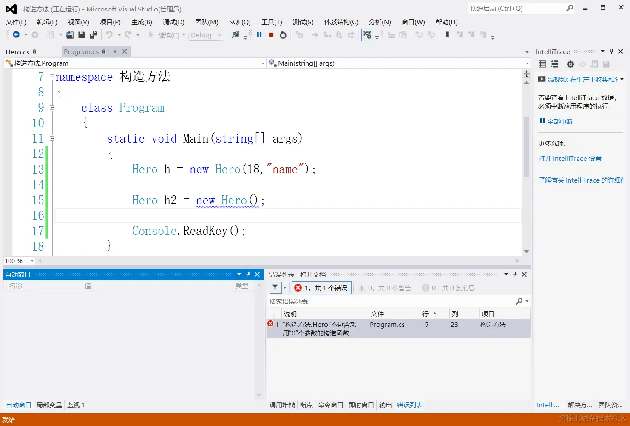The height and width of the screenshot is (426, 630).
Task: Click the Find in Files toolbar icon
Action: click(236, 35)
